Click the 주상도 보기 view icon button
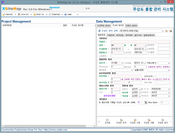175x133 pixels. (163, 121)
